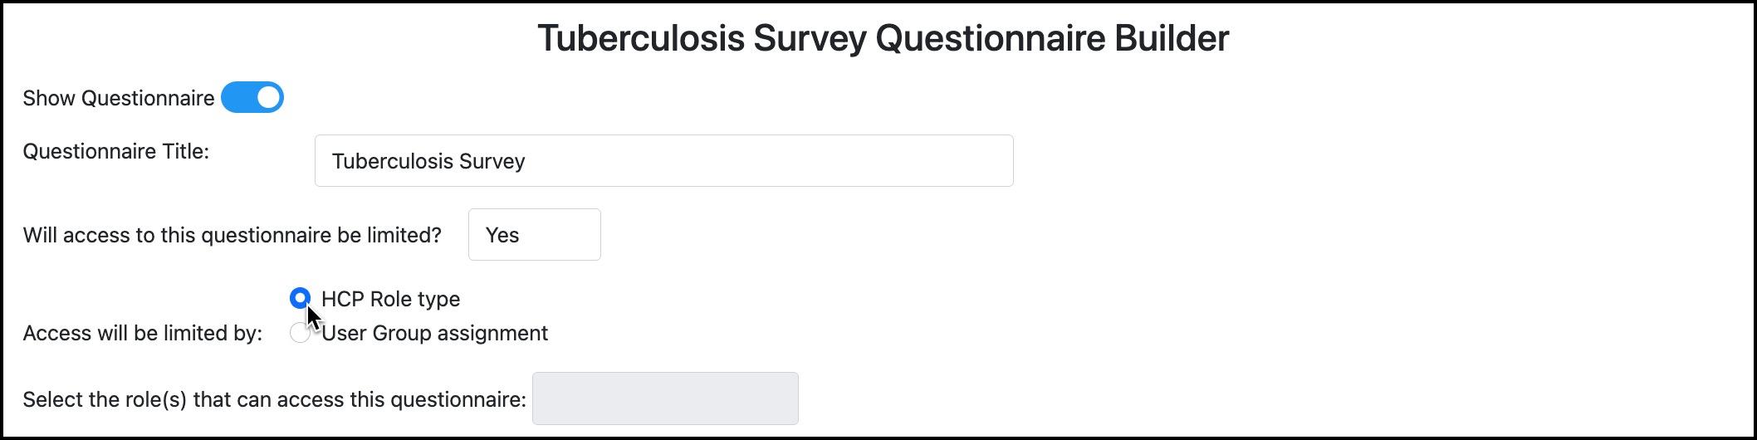Image resolution: width=1757 pixels, height=440 pixels.
Task: Open the role(s) selection dropdown field
Action: (x=665, y=398)
